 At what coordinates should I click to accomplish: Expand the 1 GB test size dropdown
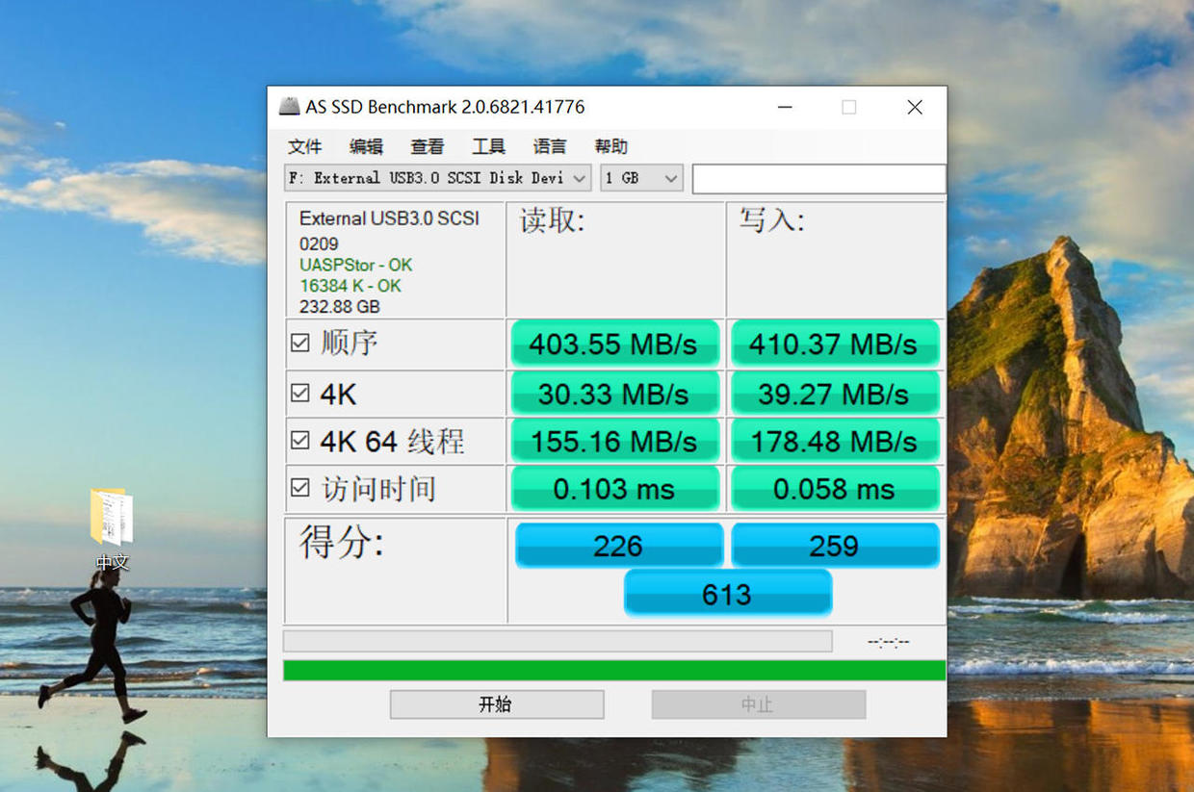[x=667, y=177]
